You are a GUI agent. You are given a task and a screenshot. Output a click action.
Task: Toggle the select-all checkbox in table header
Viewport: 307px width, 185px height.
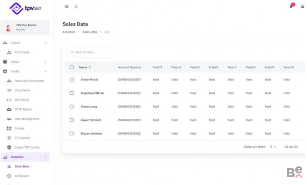[x=71, y=67]
